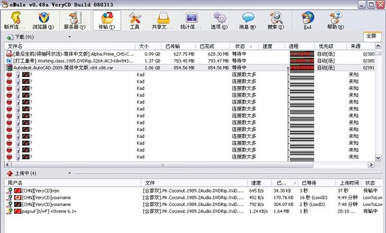
Task: Sort uploads by Upload Time column header
Action: pos(349,183)
